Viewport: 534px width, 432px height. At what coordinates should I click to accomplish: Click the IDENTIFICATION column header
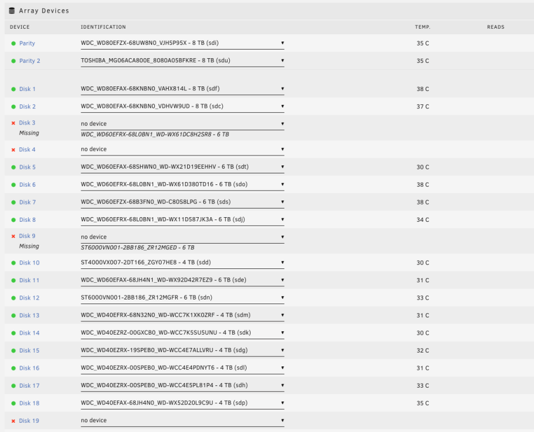point(103,27)
